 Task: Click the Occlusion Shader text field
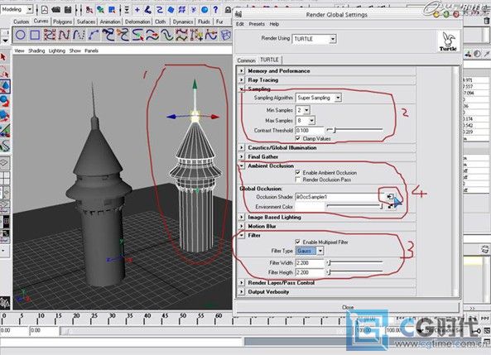pyautogui.click(x=339, y=197)
